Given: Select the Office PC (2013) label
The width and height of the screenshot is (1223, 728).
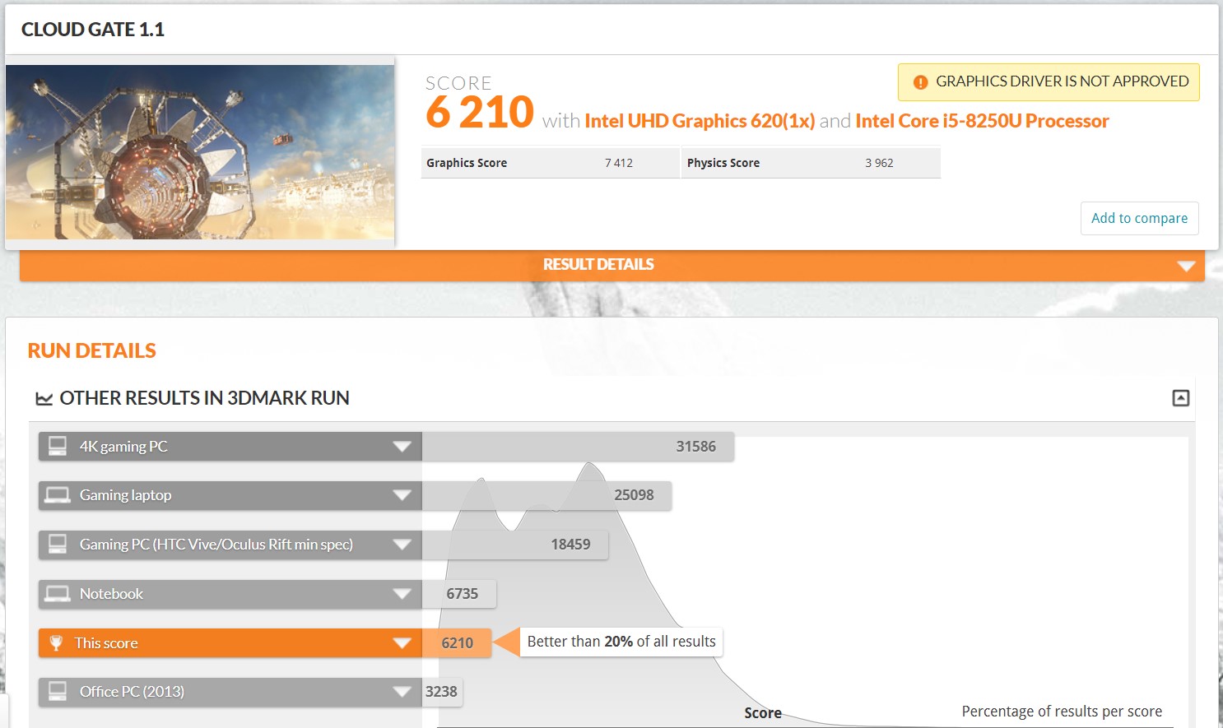Looking at the screenshot, I should pos(132,692).
